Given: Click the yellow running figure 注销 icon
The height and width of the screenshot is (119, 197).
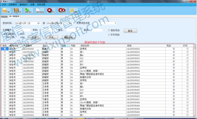Looking at the screenshot, I should pyautogui.click(x=74, y=11).
